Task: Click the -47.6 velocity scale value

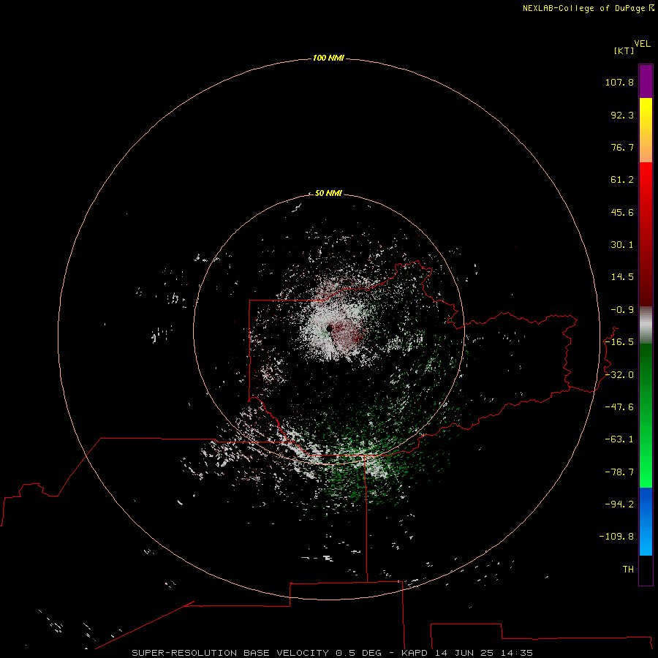Action: pyautogui.click(x=619, y=407)
